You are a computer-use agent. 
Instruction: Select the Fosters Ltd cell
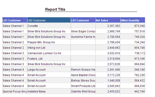[49, 59]
